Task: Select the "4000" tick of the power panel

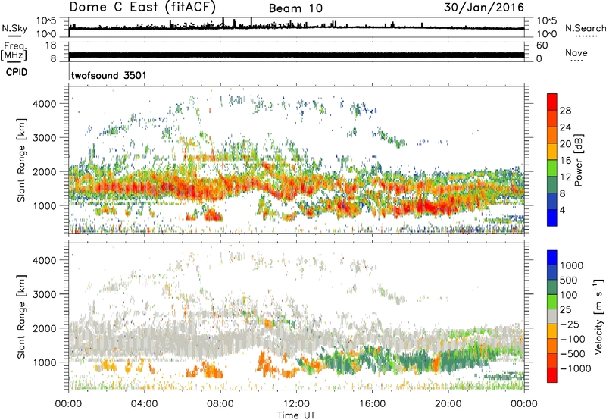Action: click(45, 104)
